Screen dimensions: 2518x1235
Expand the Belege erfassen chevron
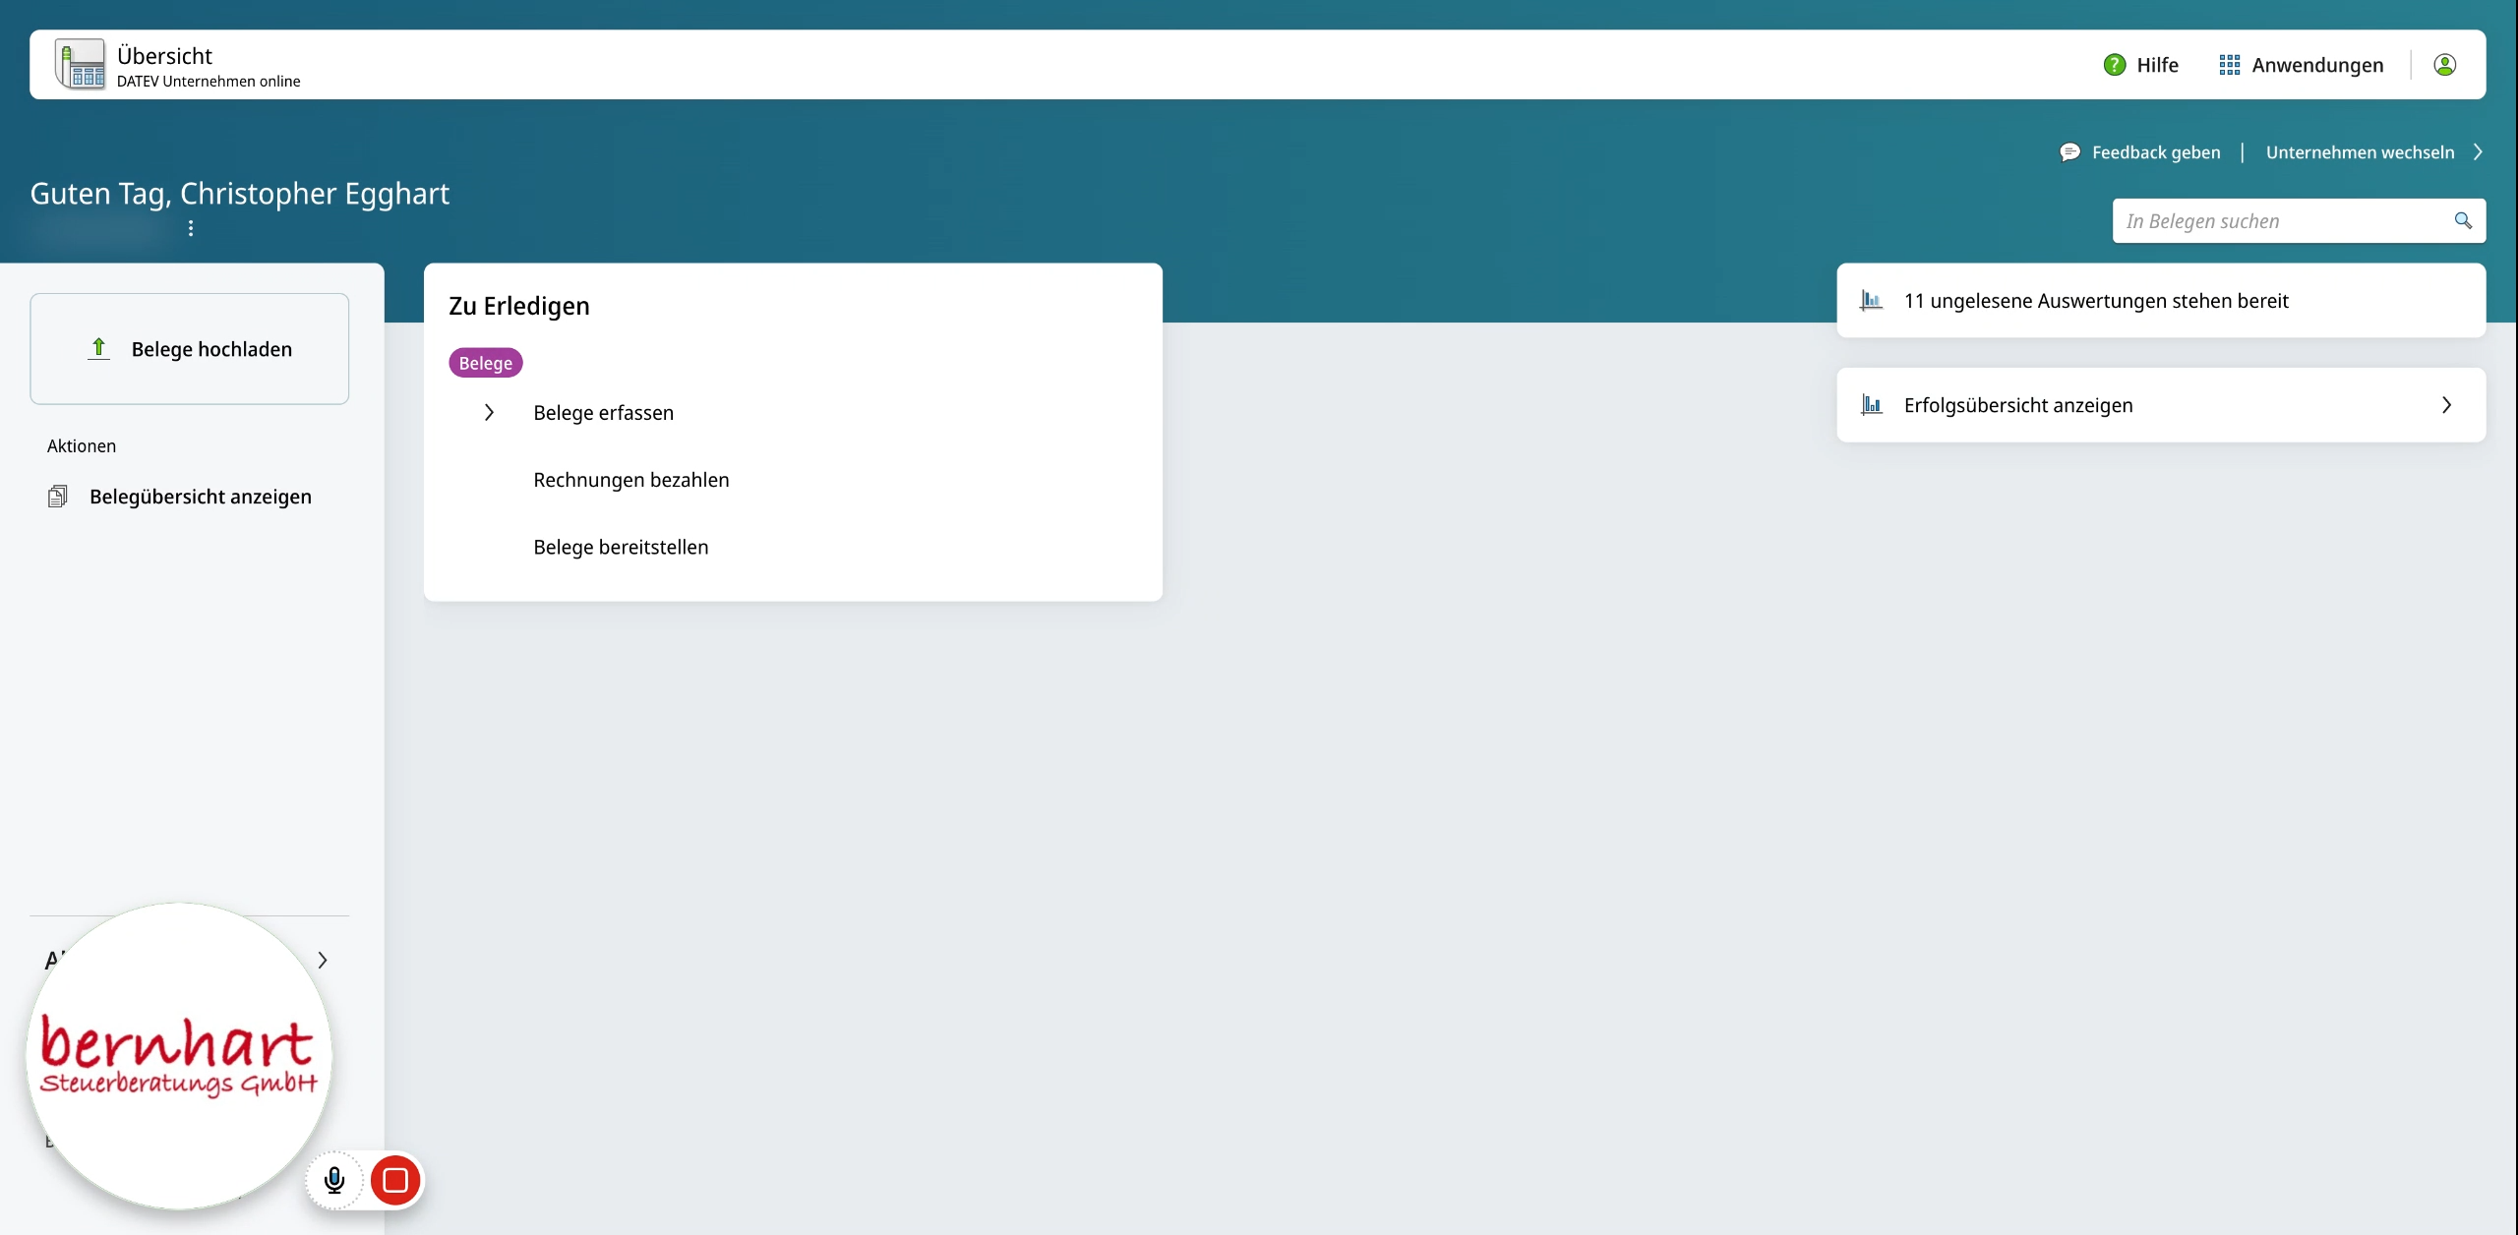[489, 413]
